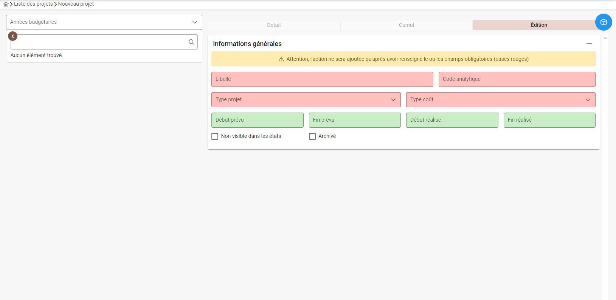Click the Nouveau projet breadcrumb
The width and height of the screenshot is (616, 300).
76,4
